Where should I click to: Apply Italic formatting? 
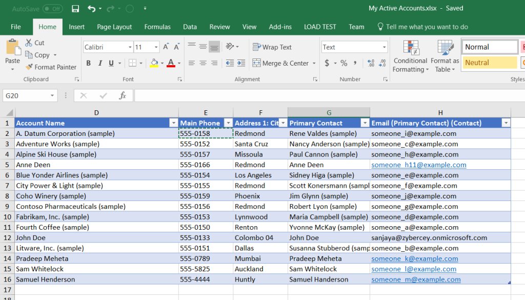(100, 63)
